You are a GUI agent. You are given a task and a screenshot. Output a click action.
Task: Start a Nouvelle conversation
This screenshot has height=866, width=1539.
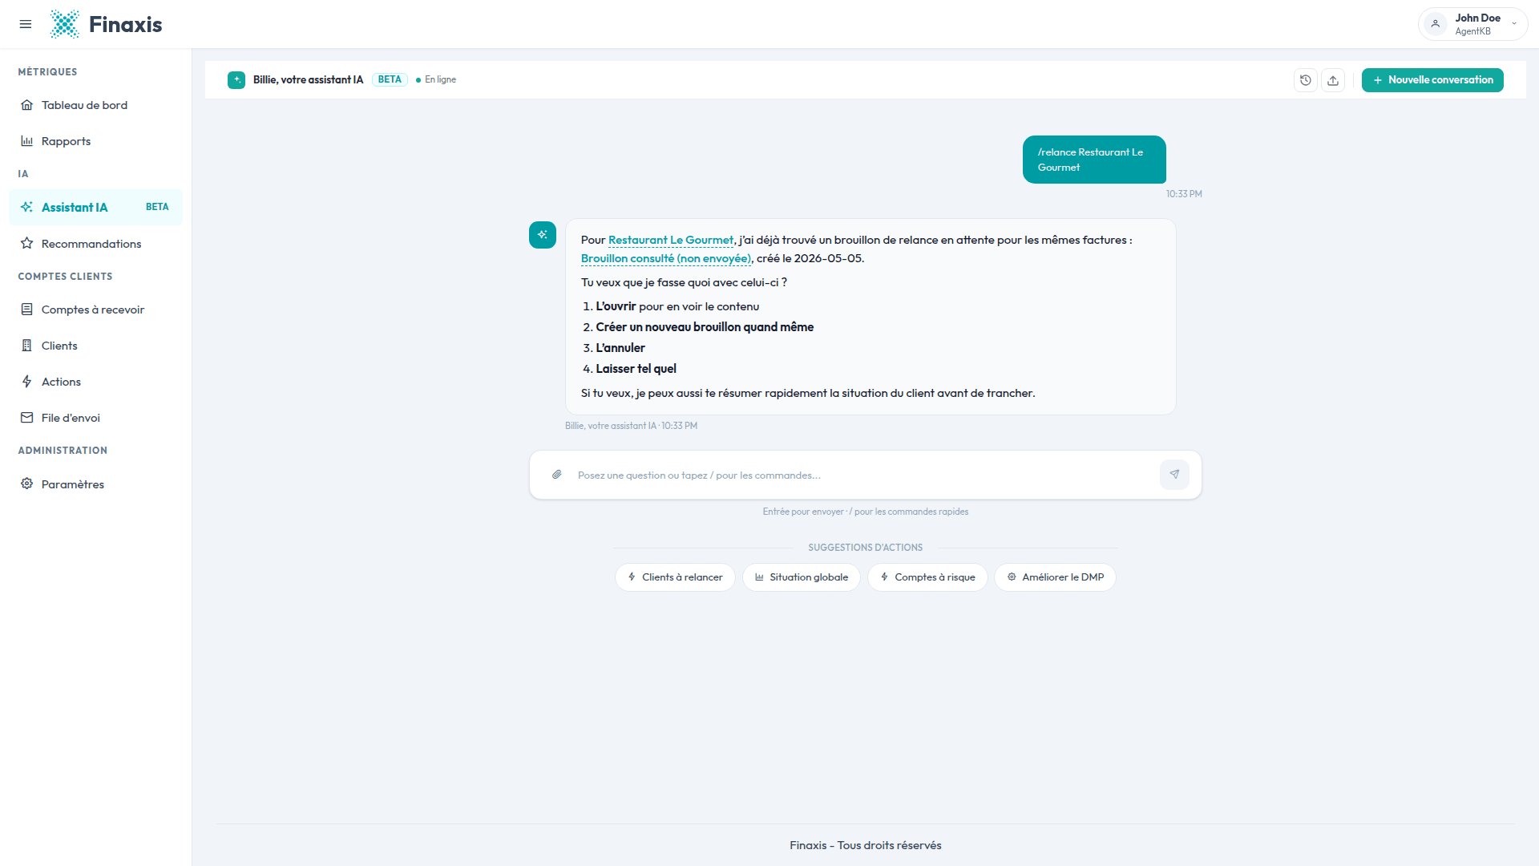tap(1432, 80)
